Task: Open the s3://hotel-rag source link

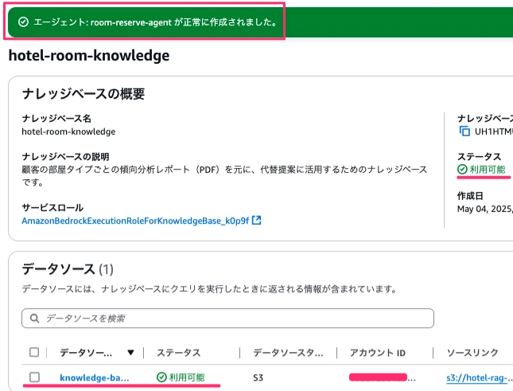Action: coord(480,378)
